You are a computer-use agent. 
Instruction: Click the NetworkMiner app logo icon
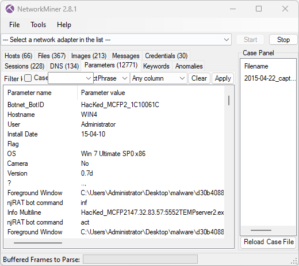tap(10, 9)
